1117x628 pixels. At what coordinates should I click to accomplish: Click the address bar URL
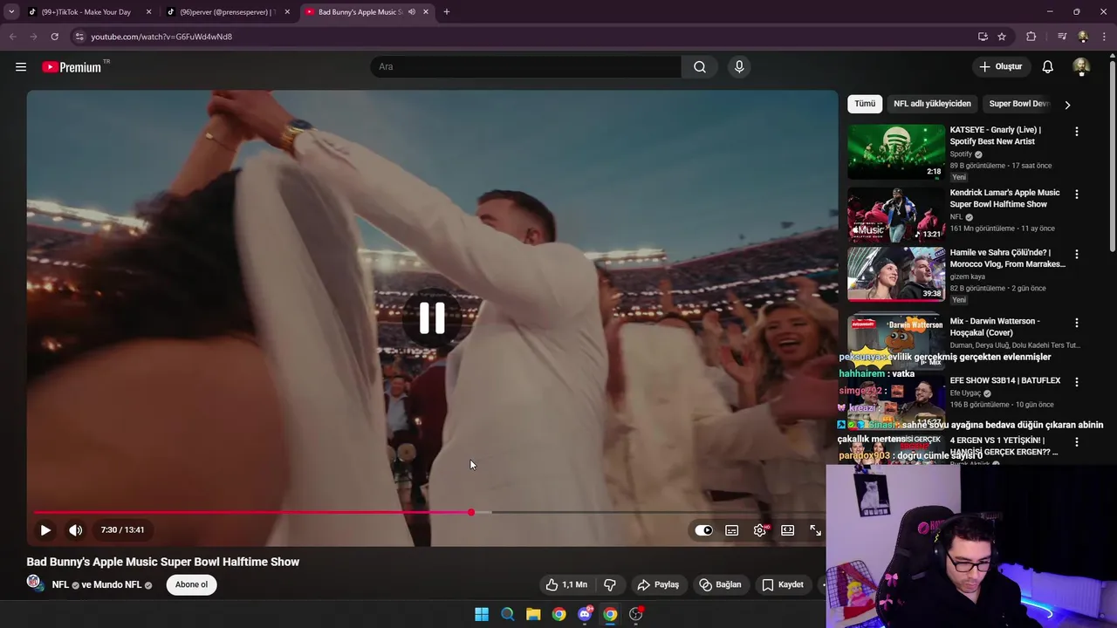tap(161, 37)
